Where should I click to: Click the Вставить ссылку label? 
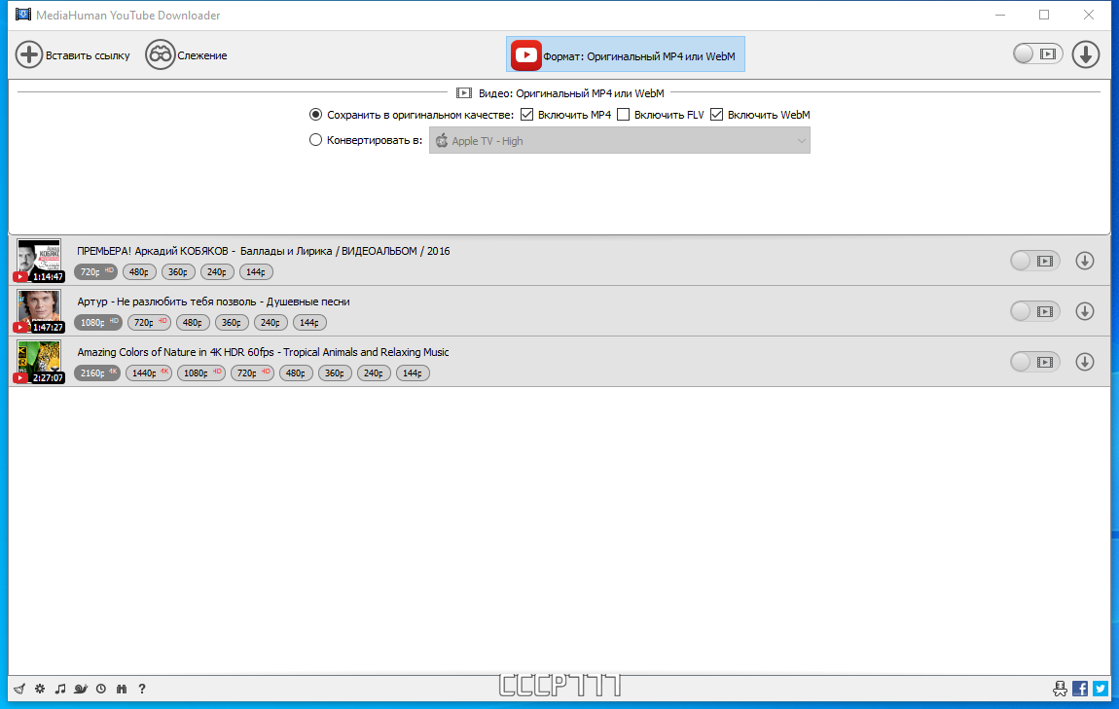(x=88, y=55)
